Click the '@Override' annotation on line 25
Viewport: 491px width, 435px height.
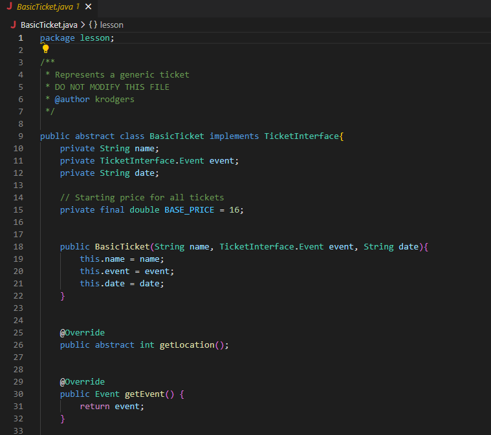[82, 333]
